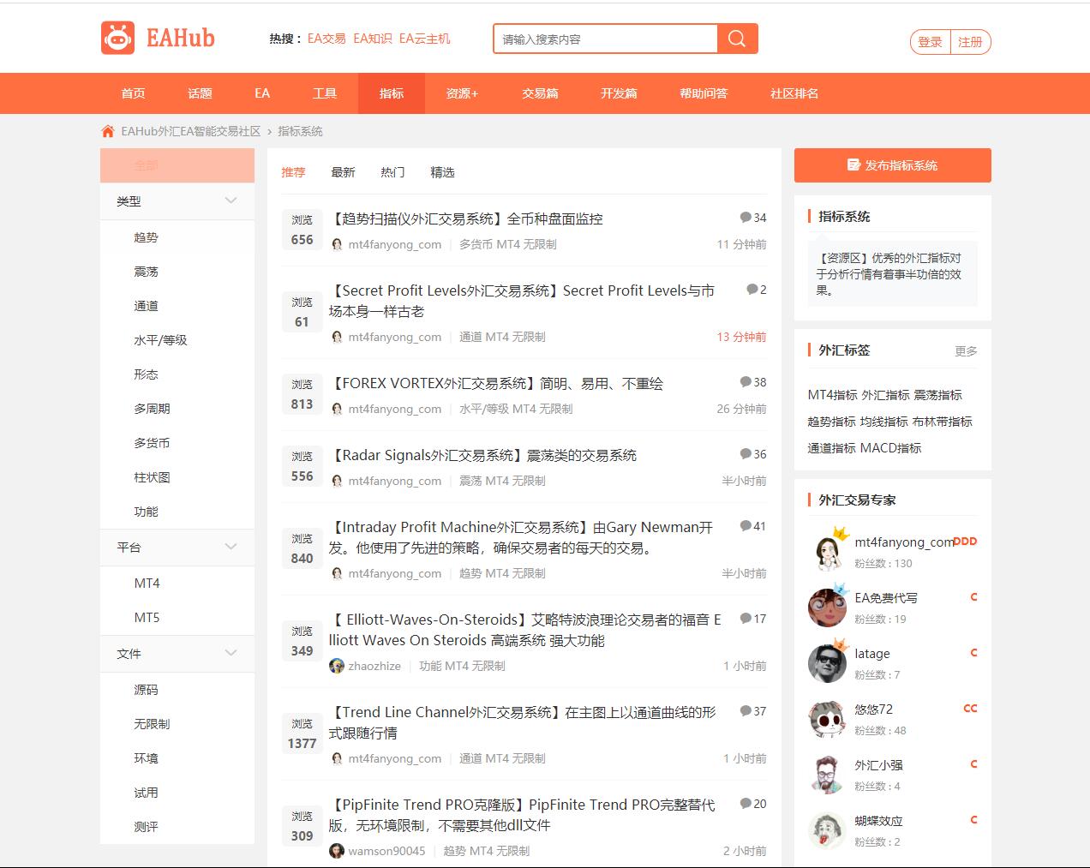Click the 发布指标系统 button

[892, 165]
